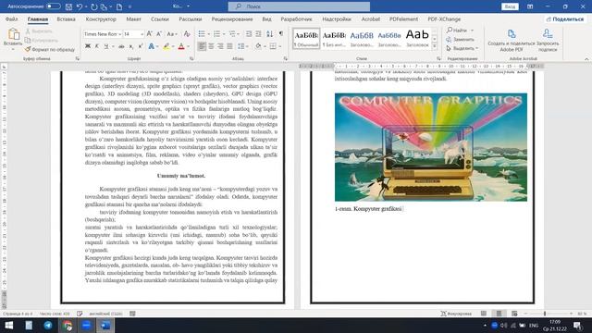The height and width of the screenshot is (333, 592).
Task: Switch to the Рецензирование tab
Action: point(232,18)
